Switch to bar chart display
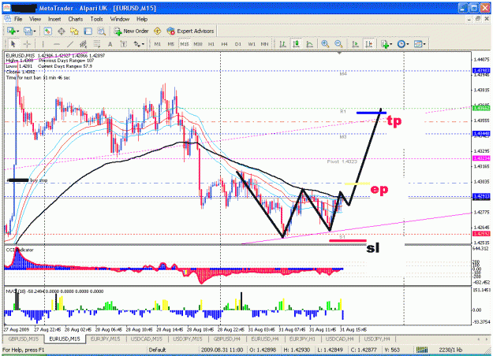This screenshot has width=493, height=356. (x=282, y=44)
